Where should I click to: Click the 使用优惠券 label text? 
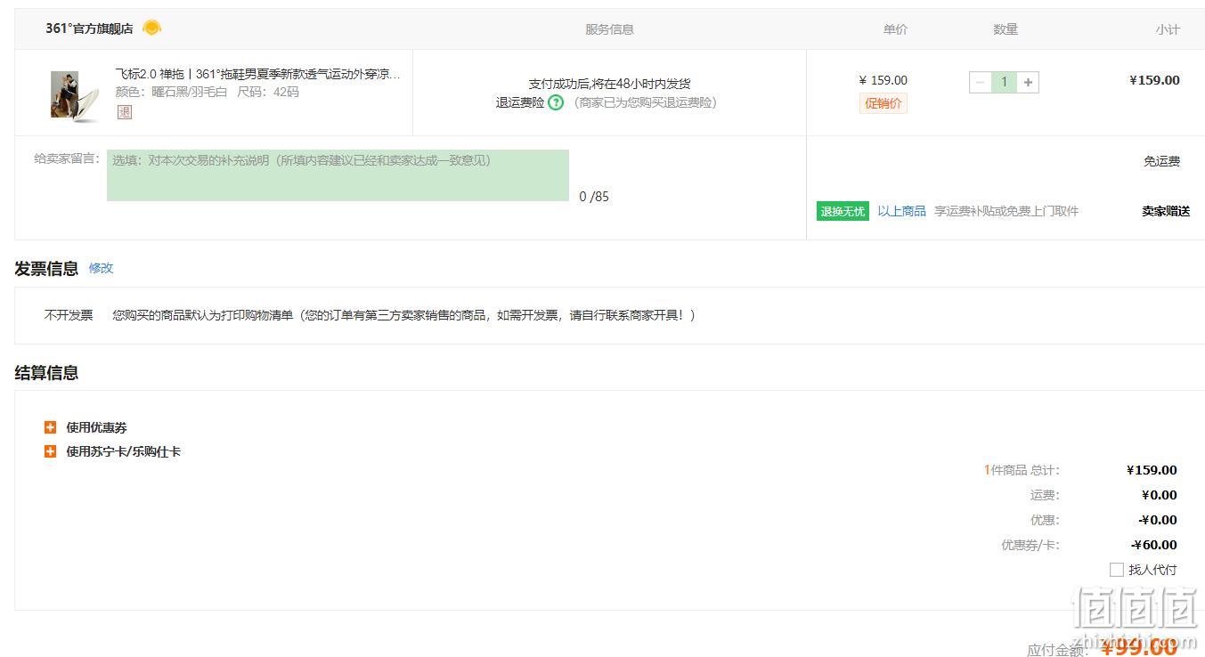click(x=96, y=427)
